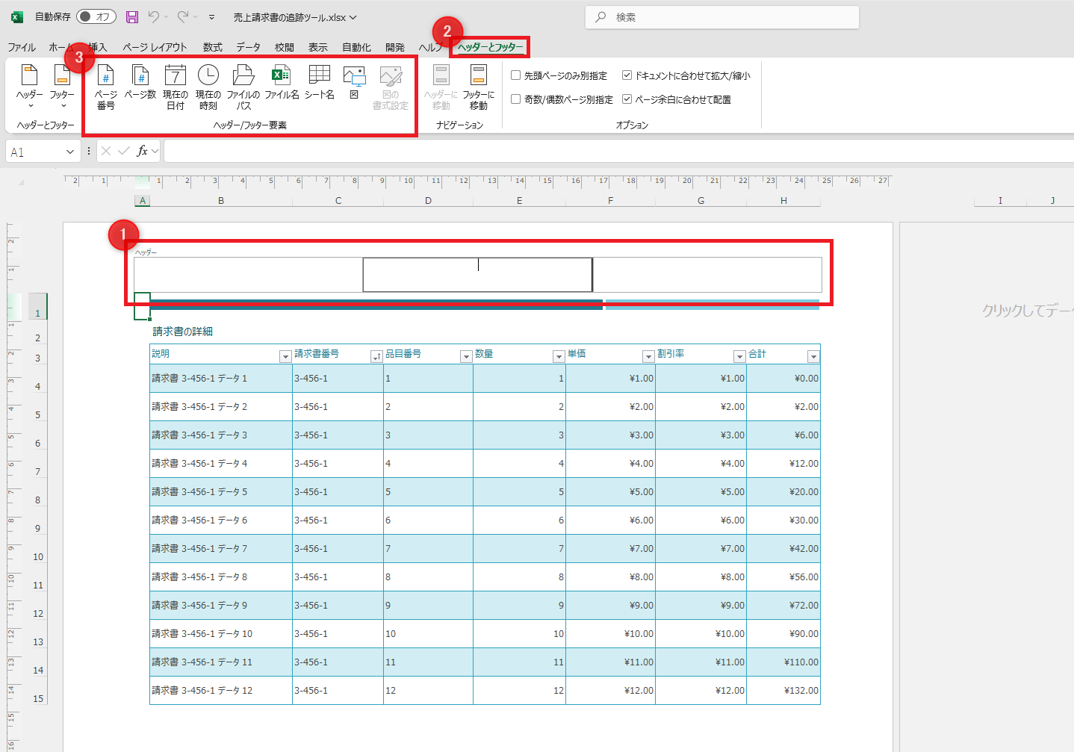Go to footer navigation button
Viewport: 1074px width, 752px height.
click(x=479, y=87)
